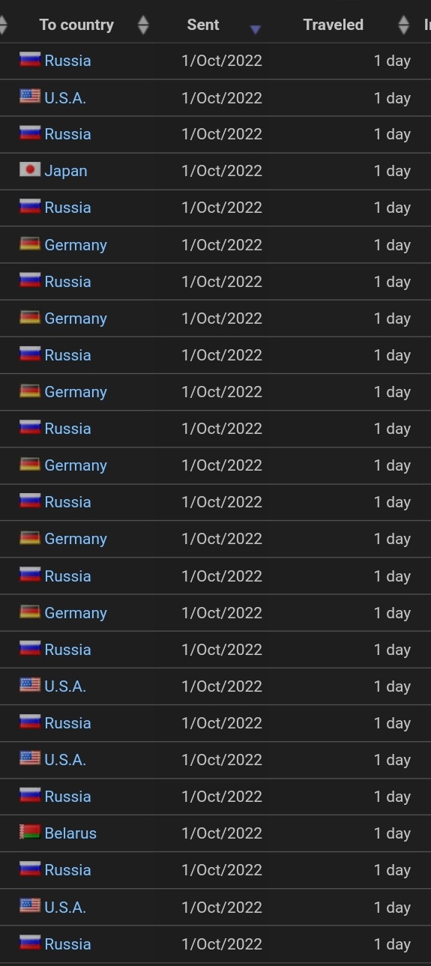Sort by the Traveled column header
This screenshot has height=966, width=431.
pos(334,25)
